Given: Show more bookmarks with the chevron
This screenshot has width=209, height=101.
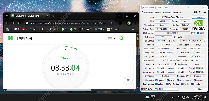Looking at the screenshot, I should pyautogui.click(x=133, y=29).
